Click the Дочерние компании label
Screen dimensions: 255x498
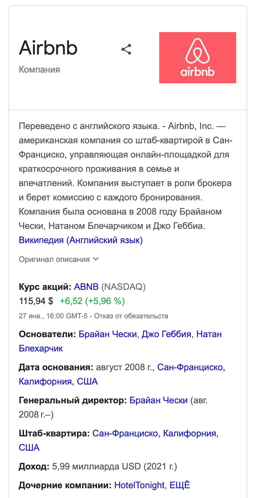click(x=65, y=485)
